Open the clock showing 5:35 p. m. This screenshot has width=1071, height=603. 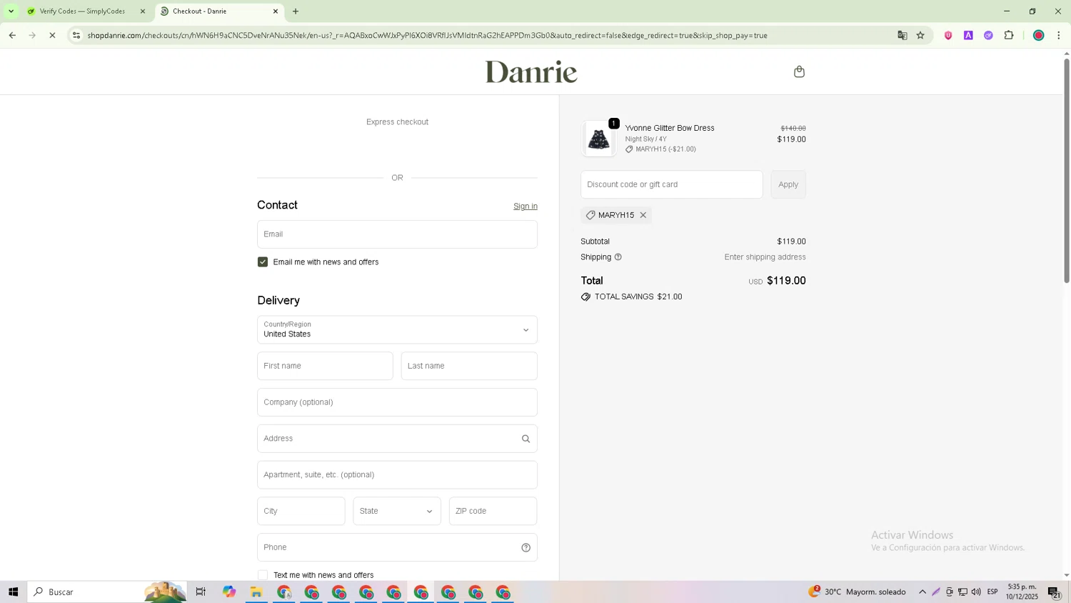click(1022, 592)
